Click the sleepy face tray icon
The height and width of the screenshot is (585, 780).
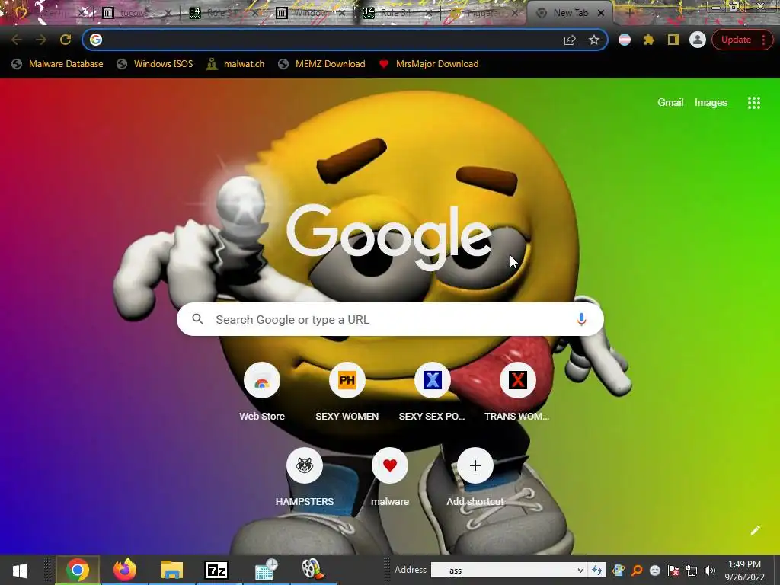tap(654, 571)
